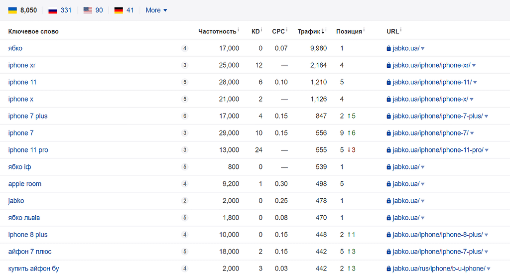Image resolution: width=510 pixels, height=275 pixels.
Task: Open keyword link 'iphone 8 plus'
Action: tap(28, 234)
